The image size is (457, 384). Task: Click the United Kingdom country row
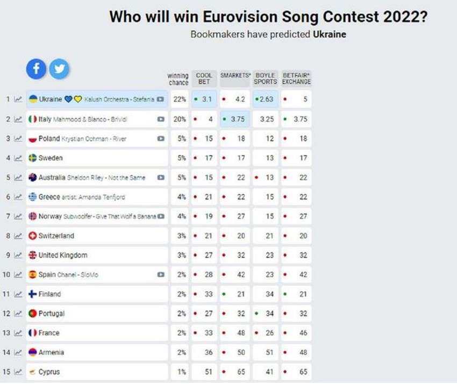click(97, 255)
